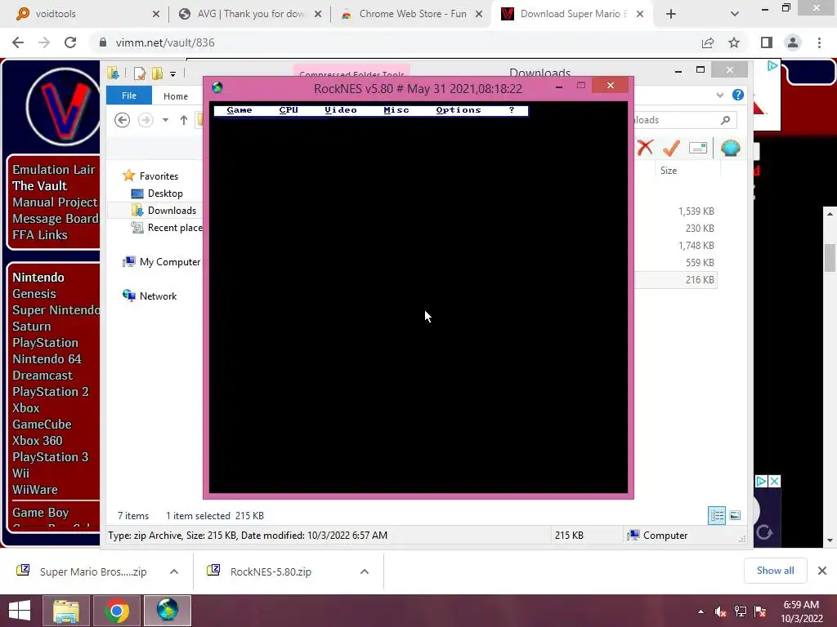Open the Options menu in RockNES
This screenshot has width=837, height=627.
459,110
